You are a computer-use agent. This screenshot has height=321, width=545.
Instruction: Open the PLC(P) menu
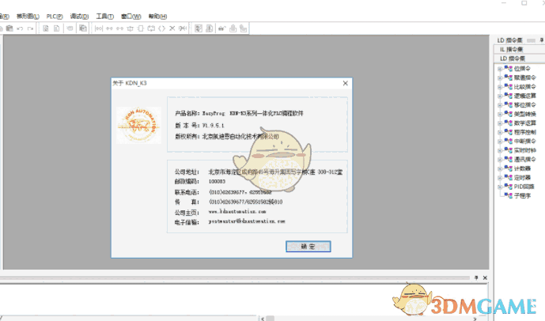point(55,17)
